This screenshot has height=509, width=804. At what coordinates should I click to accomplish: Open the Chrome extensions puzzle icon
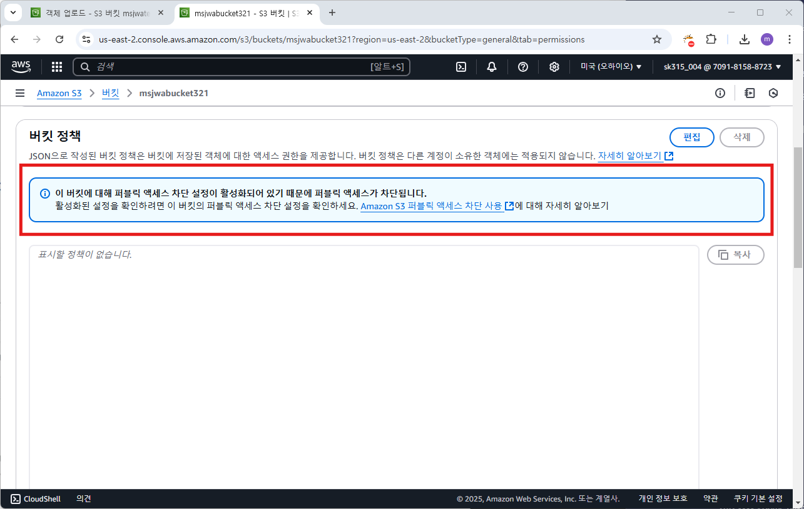click(x=711, y=39)
